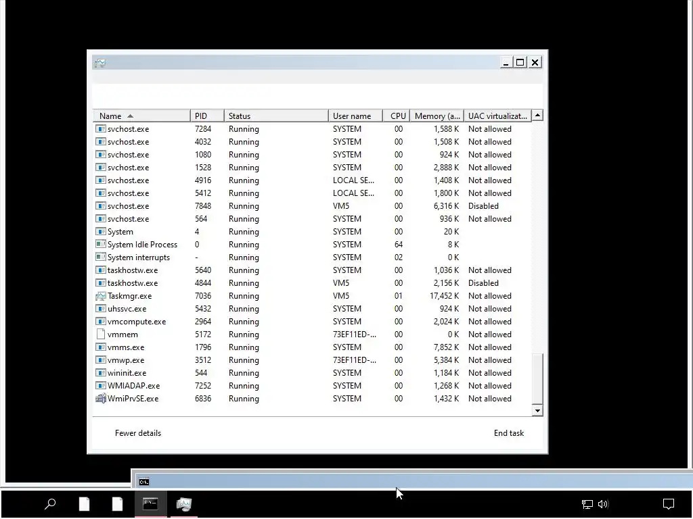Click the WmiPrvSE.exe process icon
This screenshot has width=693, height=519.
pyautogui.click(x=101, y=399)
